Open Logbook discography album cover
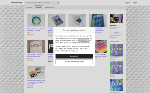 coord(116,67)
